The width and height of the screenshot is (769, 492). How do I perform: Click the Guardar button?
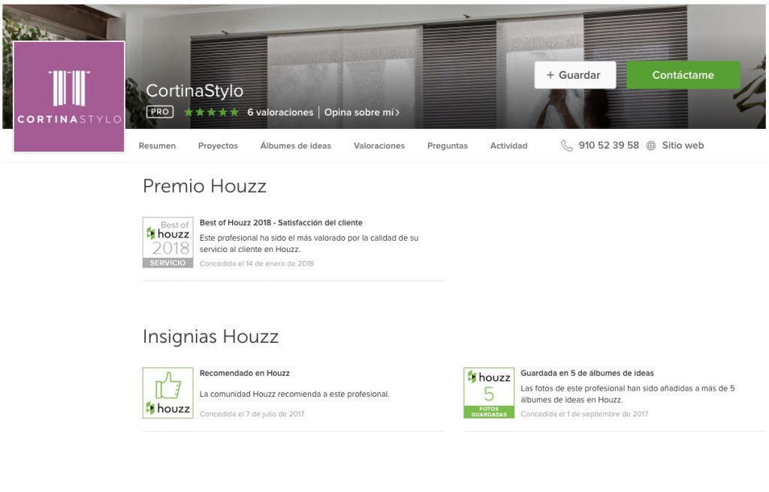pyautogui.click(x=574, y=75)
